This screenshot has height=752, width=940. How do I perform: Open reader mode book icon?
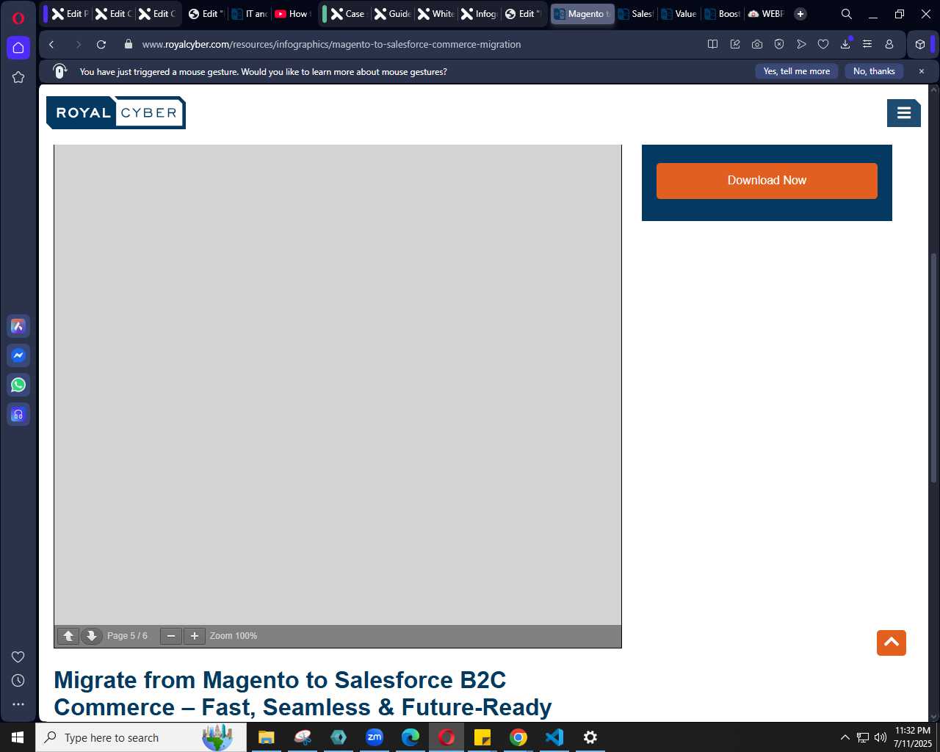[x=712, y=44]
